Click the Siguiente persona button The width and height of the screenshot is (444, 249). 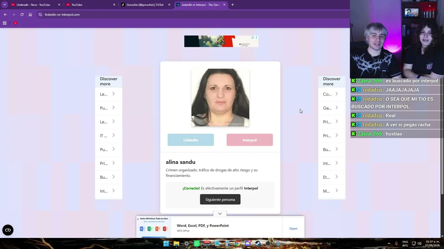coord(220,200)
